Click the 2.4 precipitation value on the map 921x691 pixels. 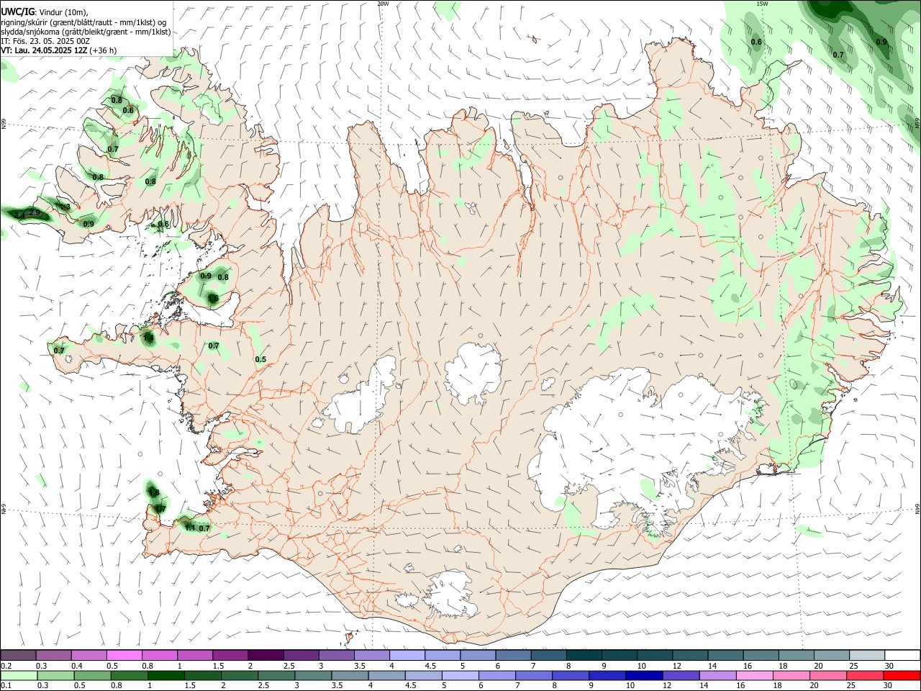click(19, 215)
